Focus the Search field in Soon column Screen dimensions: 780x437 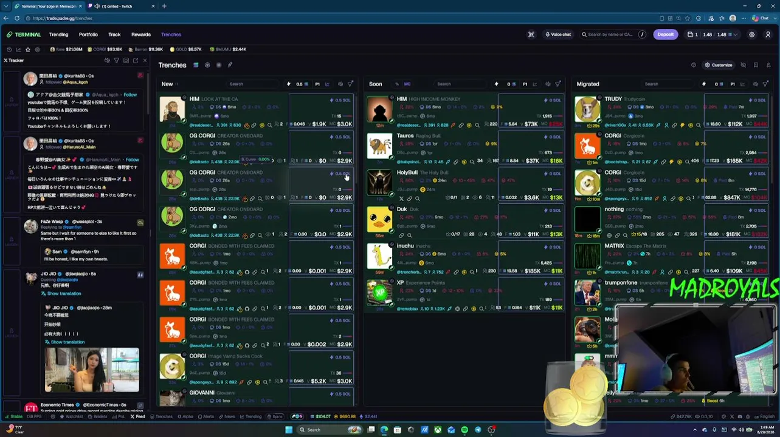(x=460, y=84)
